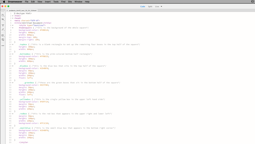The width and height of the screenshot is (255, 144).
Task: Open the three-dot Customize Toolbar icon
Action: (3, 46)
